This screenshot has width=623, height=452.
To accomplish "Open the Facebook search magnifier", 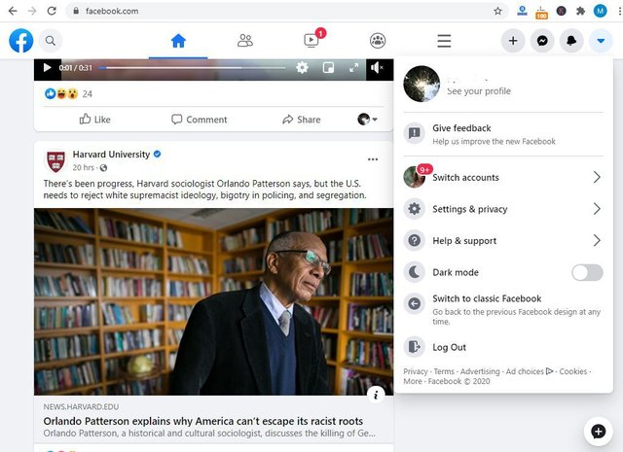I will tap(51, 41).
